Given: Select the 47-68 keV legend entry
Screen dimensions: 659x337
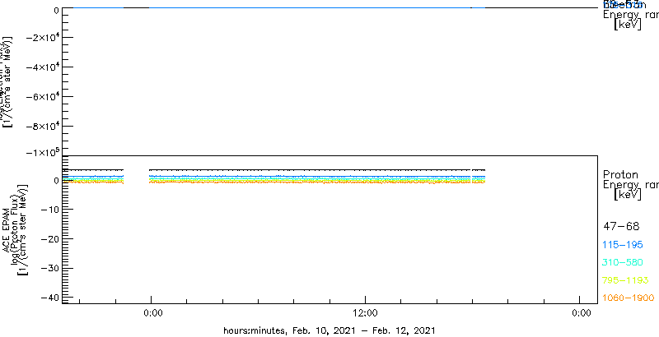Looking at the screenshot, I should click(621, 227).
